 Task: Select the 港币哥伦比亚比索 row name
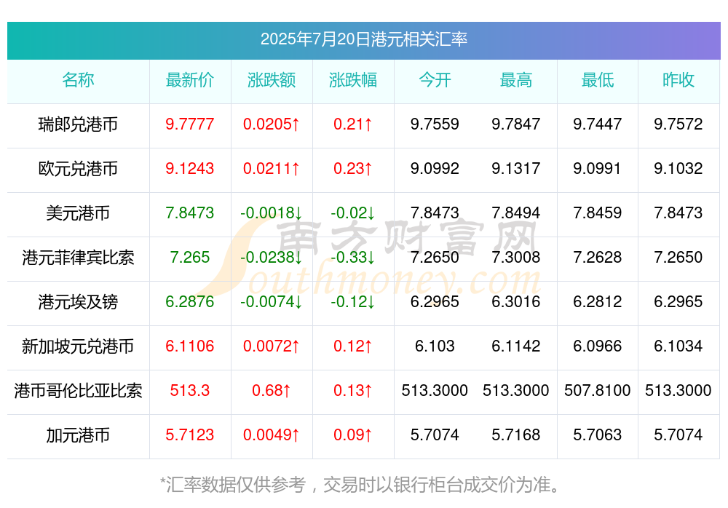tap(78, 391)
